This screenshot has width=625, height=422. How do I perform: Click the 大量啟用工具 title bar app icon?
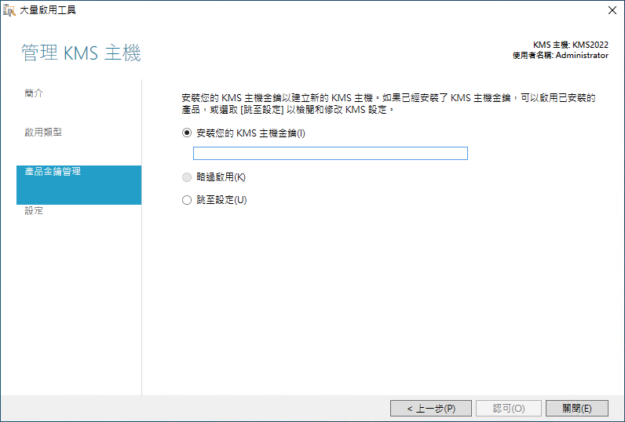click(9, 10)
